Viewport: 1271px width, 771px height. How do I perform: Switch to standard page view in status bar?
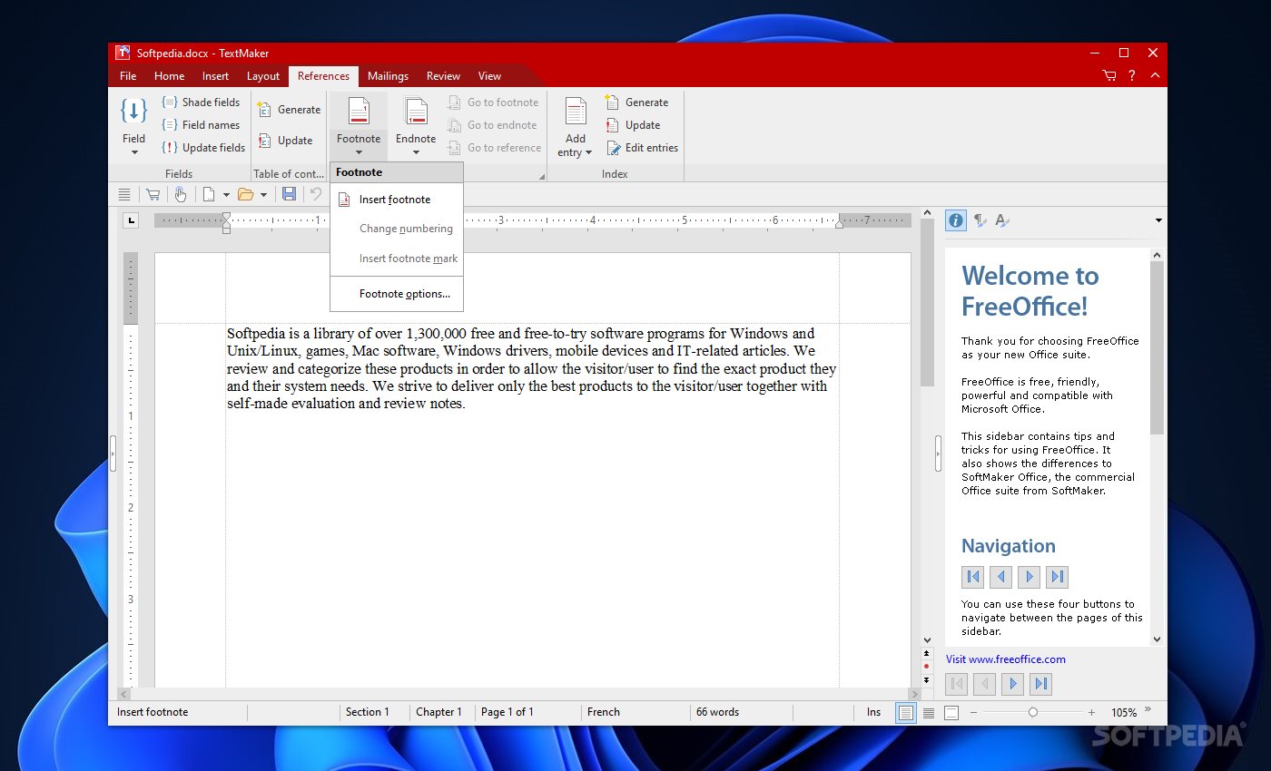click(905, 713)
